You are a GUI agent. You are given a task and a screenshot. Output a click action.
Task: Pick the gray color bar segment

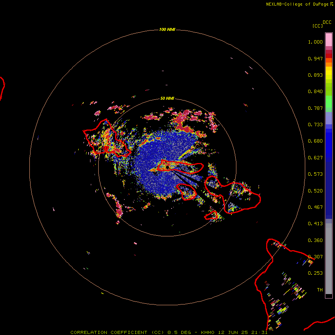click(329, 259)
